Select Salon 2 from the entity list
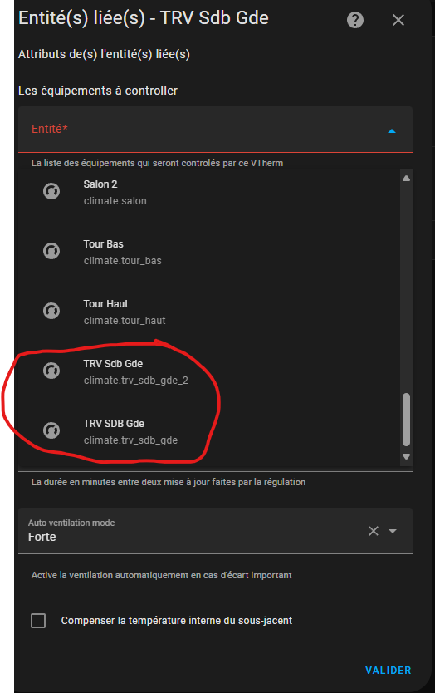 point(209,192)
